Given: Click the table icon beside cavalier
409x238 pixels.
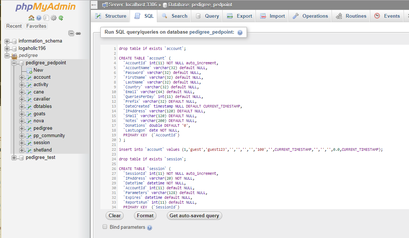Looking at the screenshot, I should pos(29,99).
